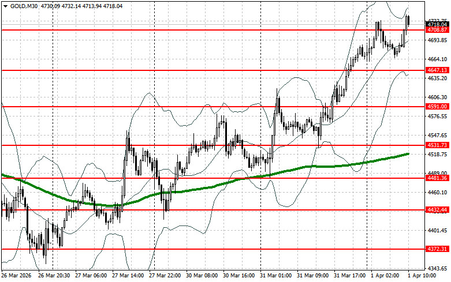Click the red 4591.00 price level tag
451x282 pixels.
coord(437,107)
